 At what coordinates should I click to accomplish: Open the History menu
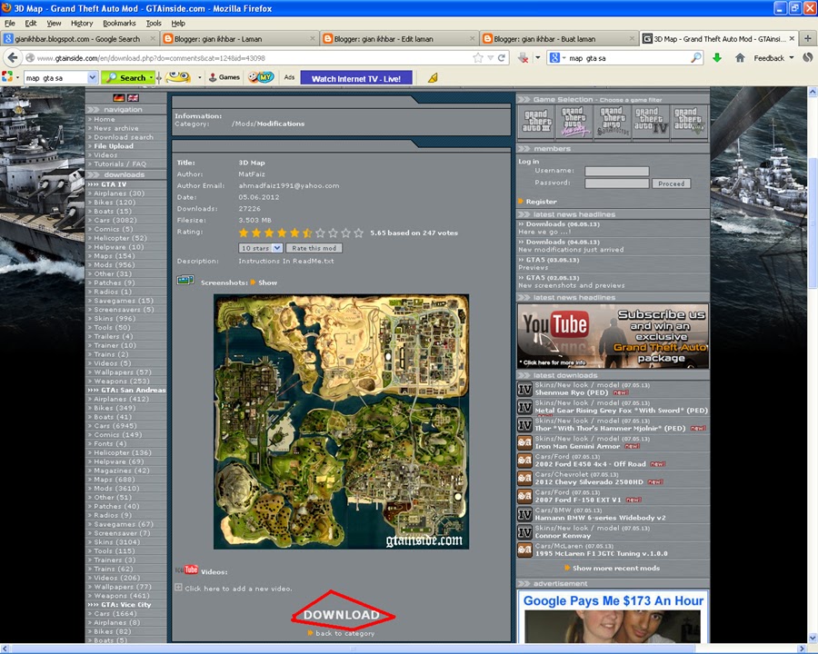point(82,23)
